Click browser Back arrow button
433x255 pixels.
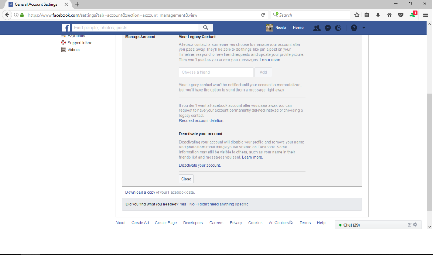coord(7,15)
